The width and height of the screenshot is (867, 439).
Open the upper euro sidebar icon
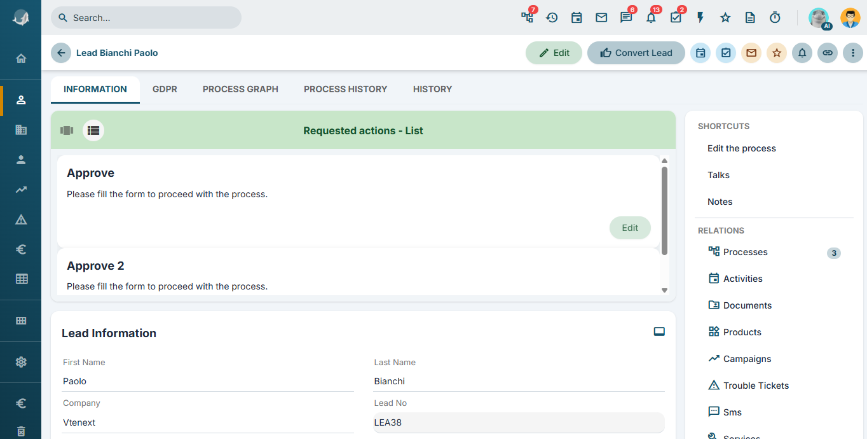(x=21, y=249)
